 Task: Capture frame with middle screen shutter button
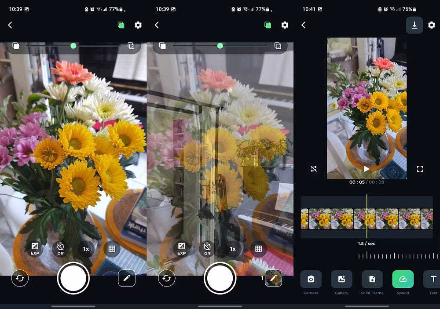tap(220, 278)
